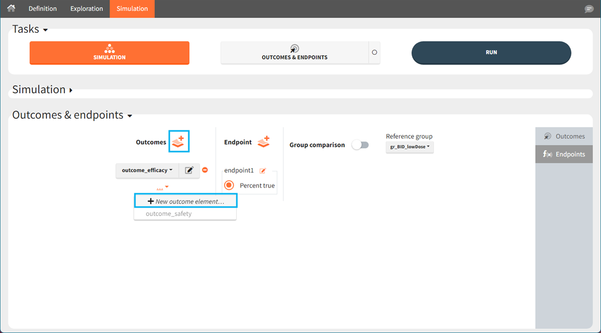Open the chat feedback icon

tap(589, 9)
